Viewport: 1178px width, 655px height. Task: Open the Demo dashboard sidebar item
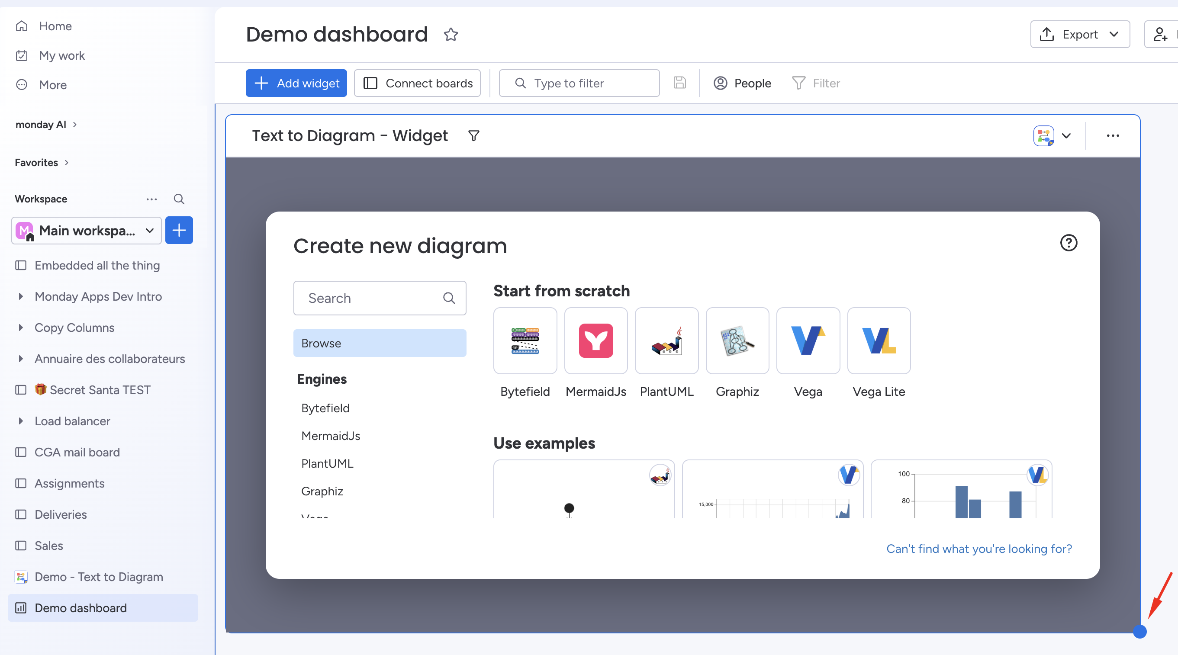coord(103,608)
